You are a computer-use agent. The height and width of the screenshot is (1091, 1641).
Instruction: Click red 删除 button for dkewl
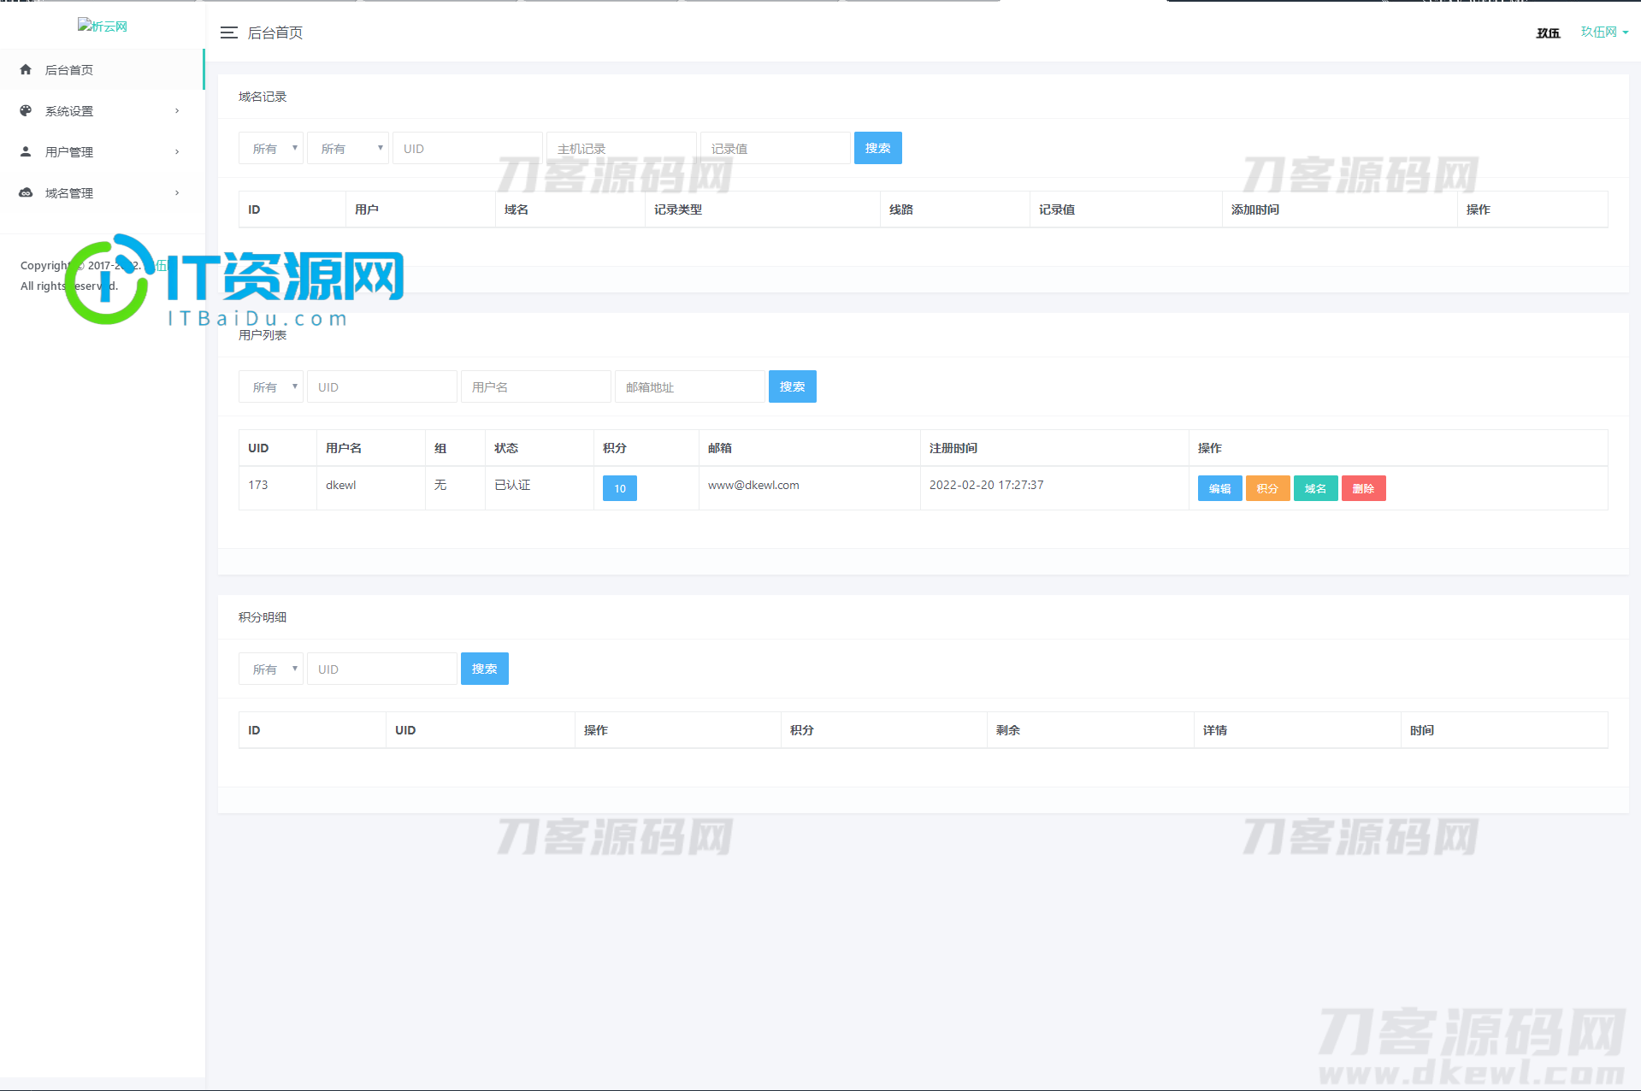pos(1364,488)
